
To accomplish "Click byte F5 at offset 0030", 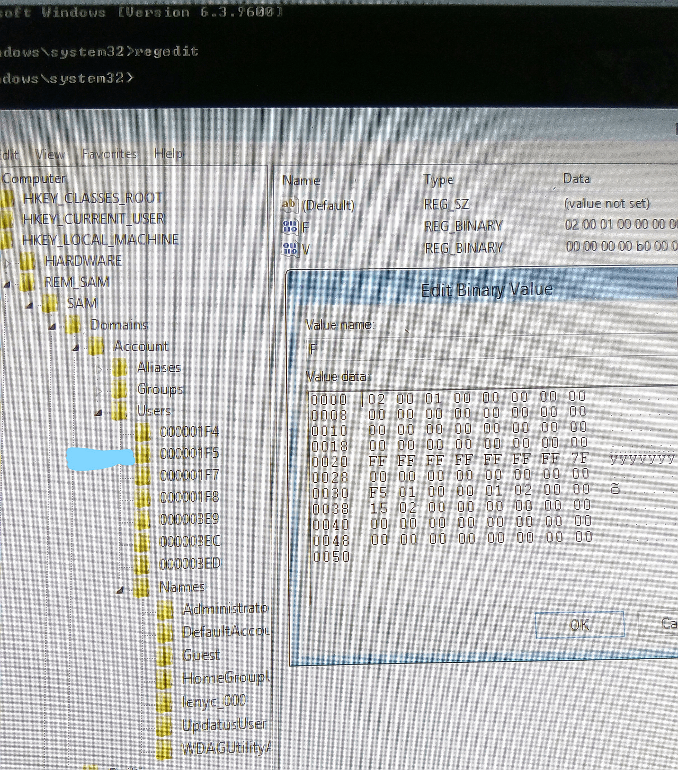I will pos(378,492).
